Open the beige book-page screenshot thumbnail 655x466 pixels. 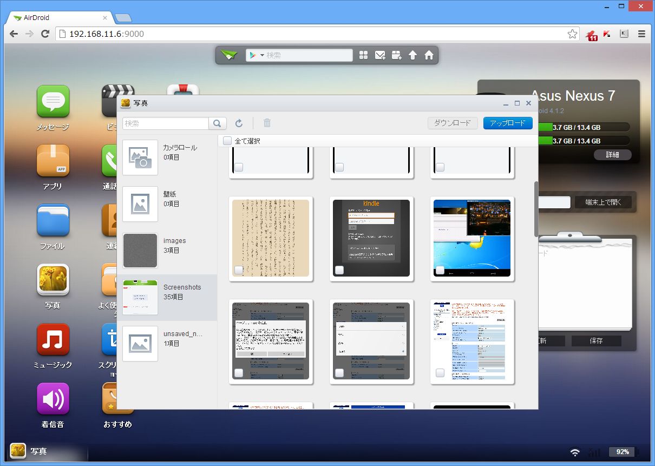pos(271,238)
